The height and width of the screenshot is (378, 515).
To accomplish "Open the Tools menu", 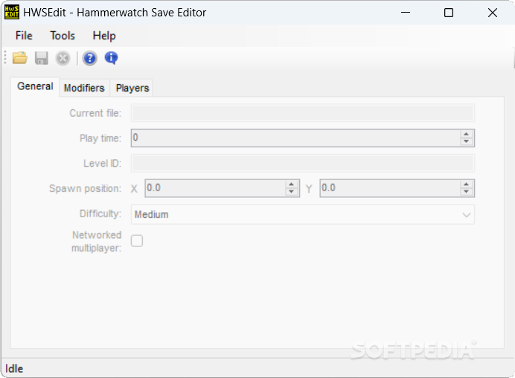I will tap(63, 36).
